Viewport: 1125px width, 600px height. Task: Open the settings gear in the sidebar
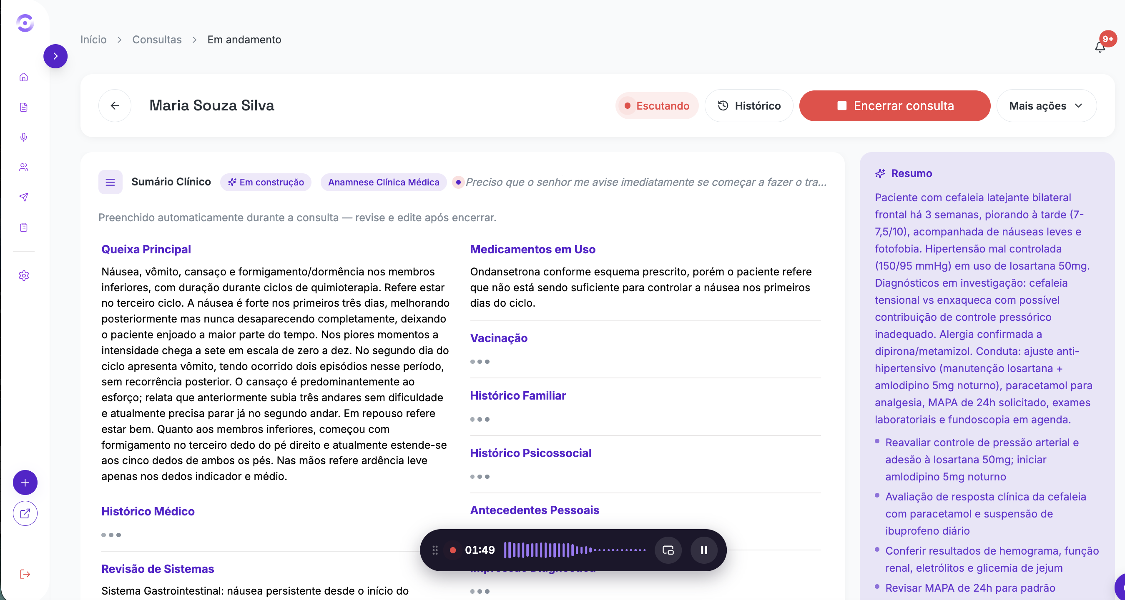pos(24,276)
